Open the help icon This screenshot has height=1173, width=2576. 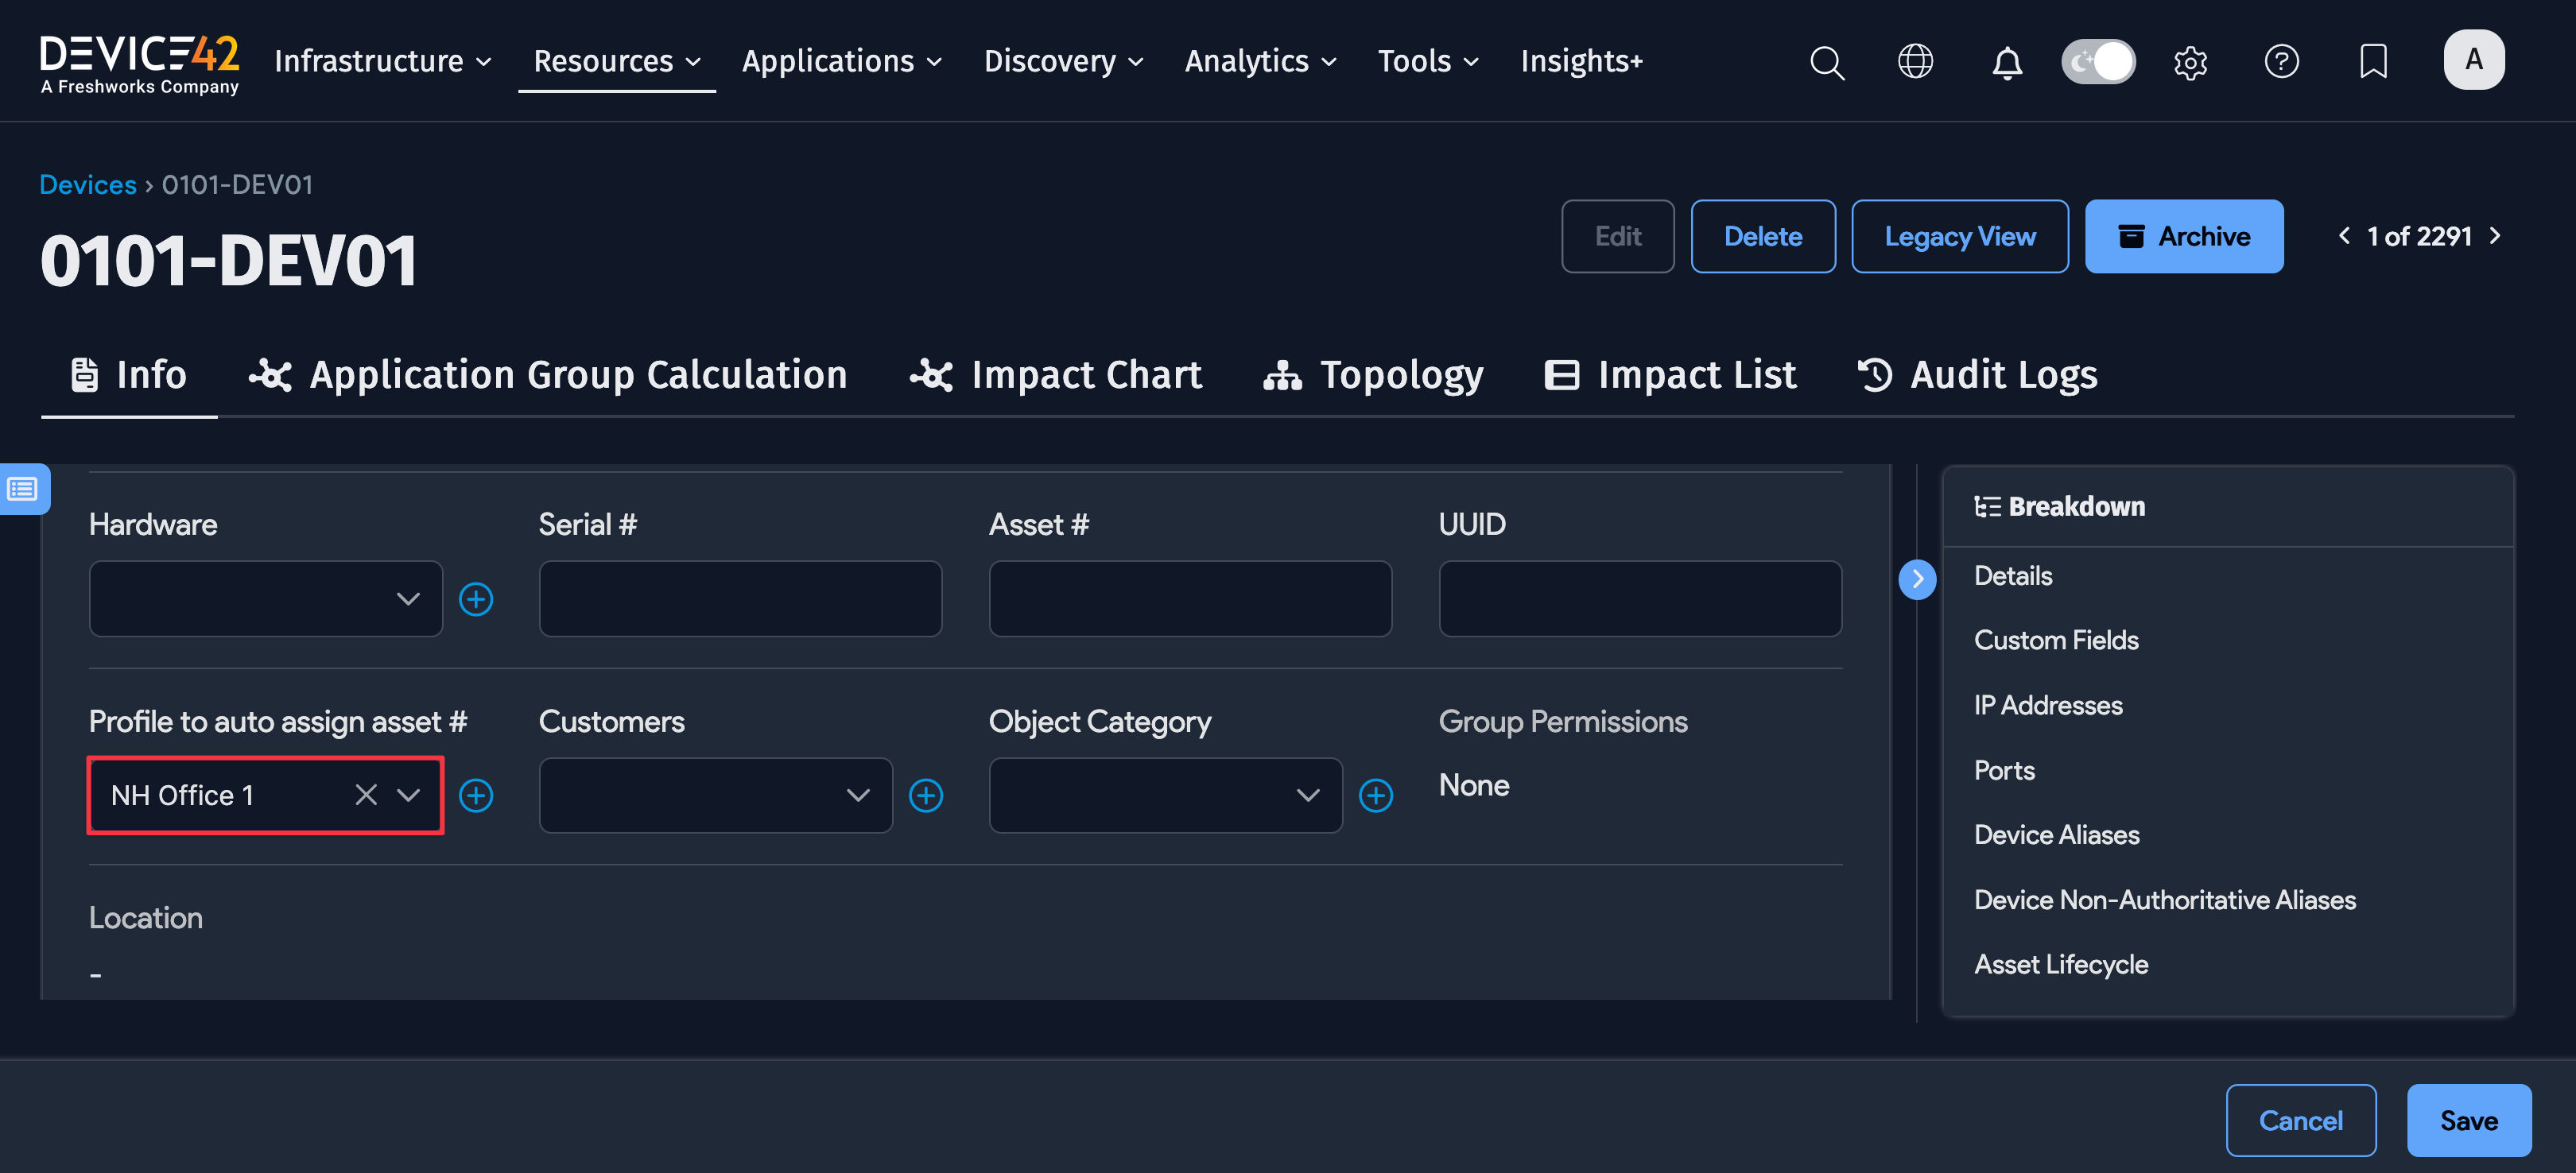(x=2282, y=62)
